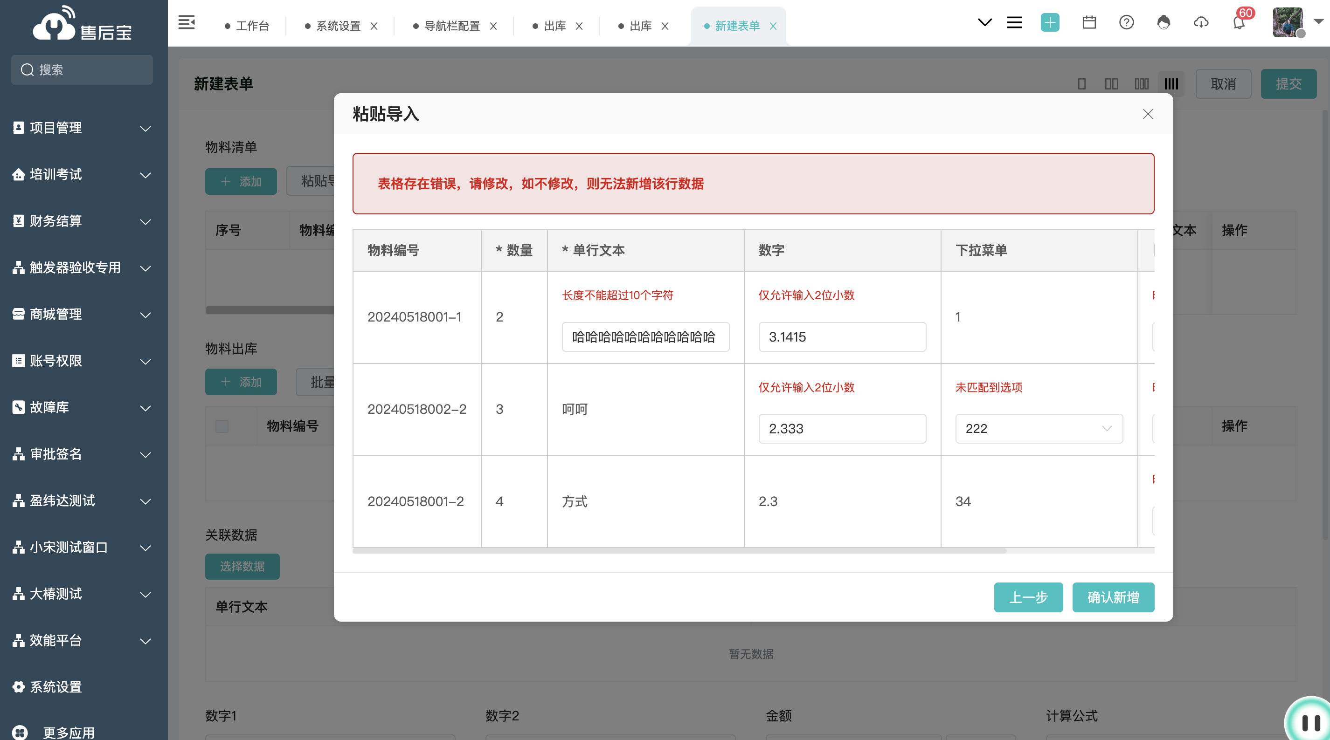
Task: Select four-column layout icon
Action: click(x=1171, y=84)
